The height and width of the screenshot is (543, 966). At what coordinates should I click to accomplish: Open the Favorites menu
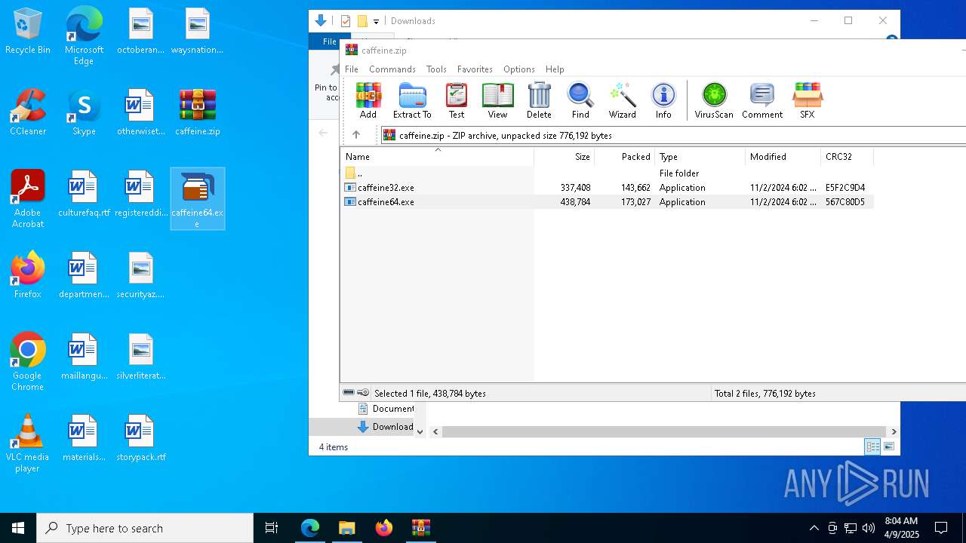475,69
